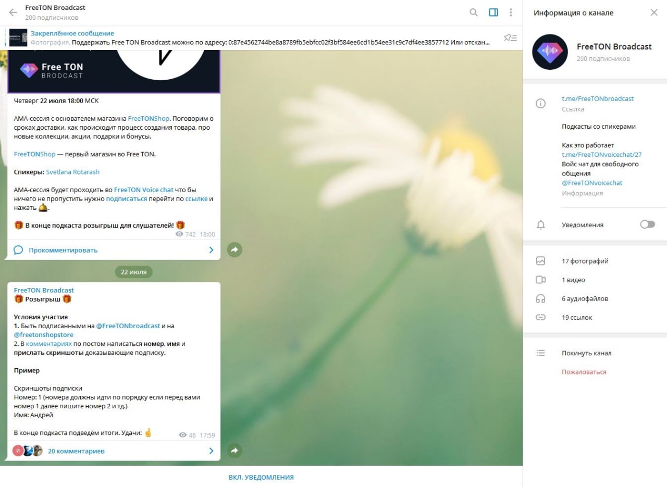Open the three-dot more options menu
The height and width of the screenshot is (487, 667).
(511, 13)
